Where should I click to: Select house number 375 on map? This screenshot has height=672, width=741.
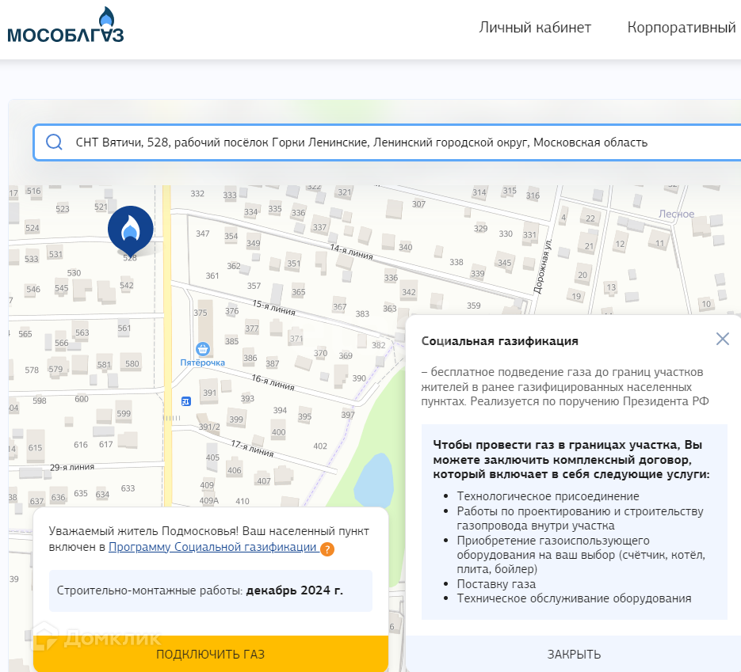pyautogui.click(x=200, y=313)
